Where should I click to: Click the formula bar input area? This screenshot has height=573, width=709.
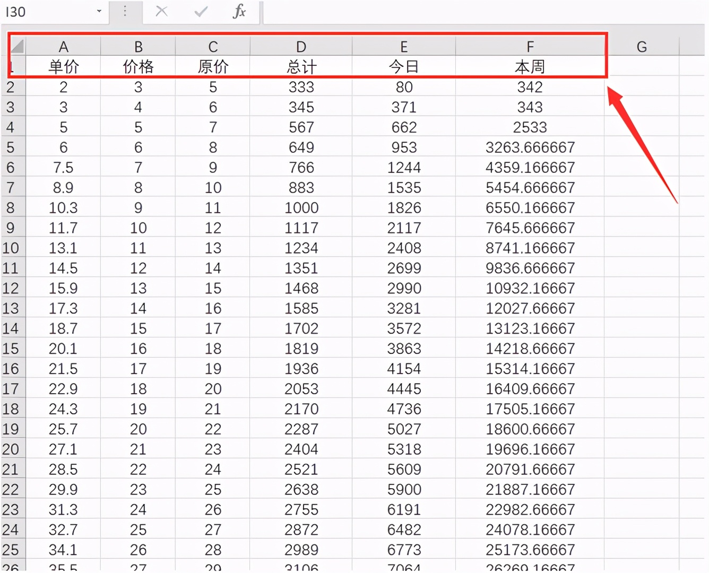point(478,12)
